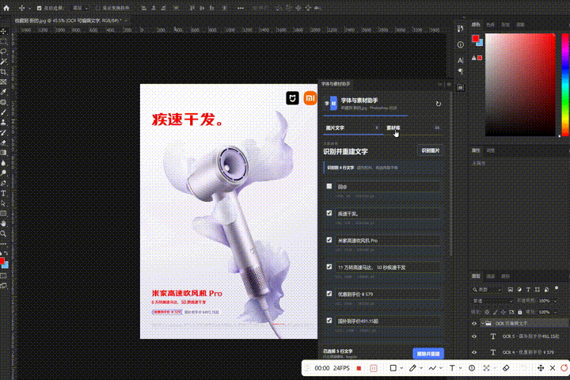Open the Paragraph panel icon in the collapsed dock
This screenshot has width=570, height=380.
click(x=461, y=71)
